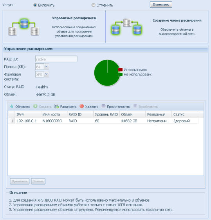Click the Отмена button below table
211x220 pixels.
(38, 181)
